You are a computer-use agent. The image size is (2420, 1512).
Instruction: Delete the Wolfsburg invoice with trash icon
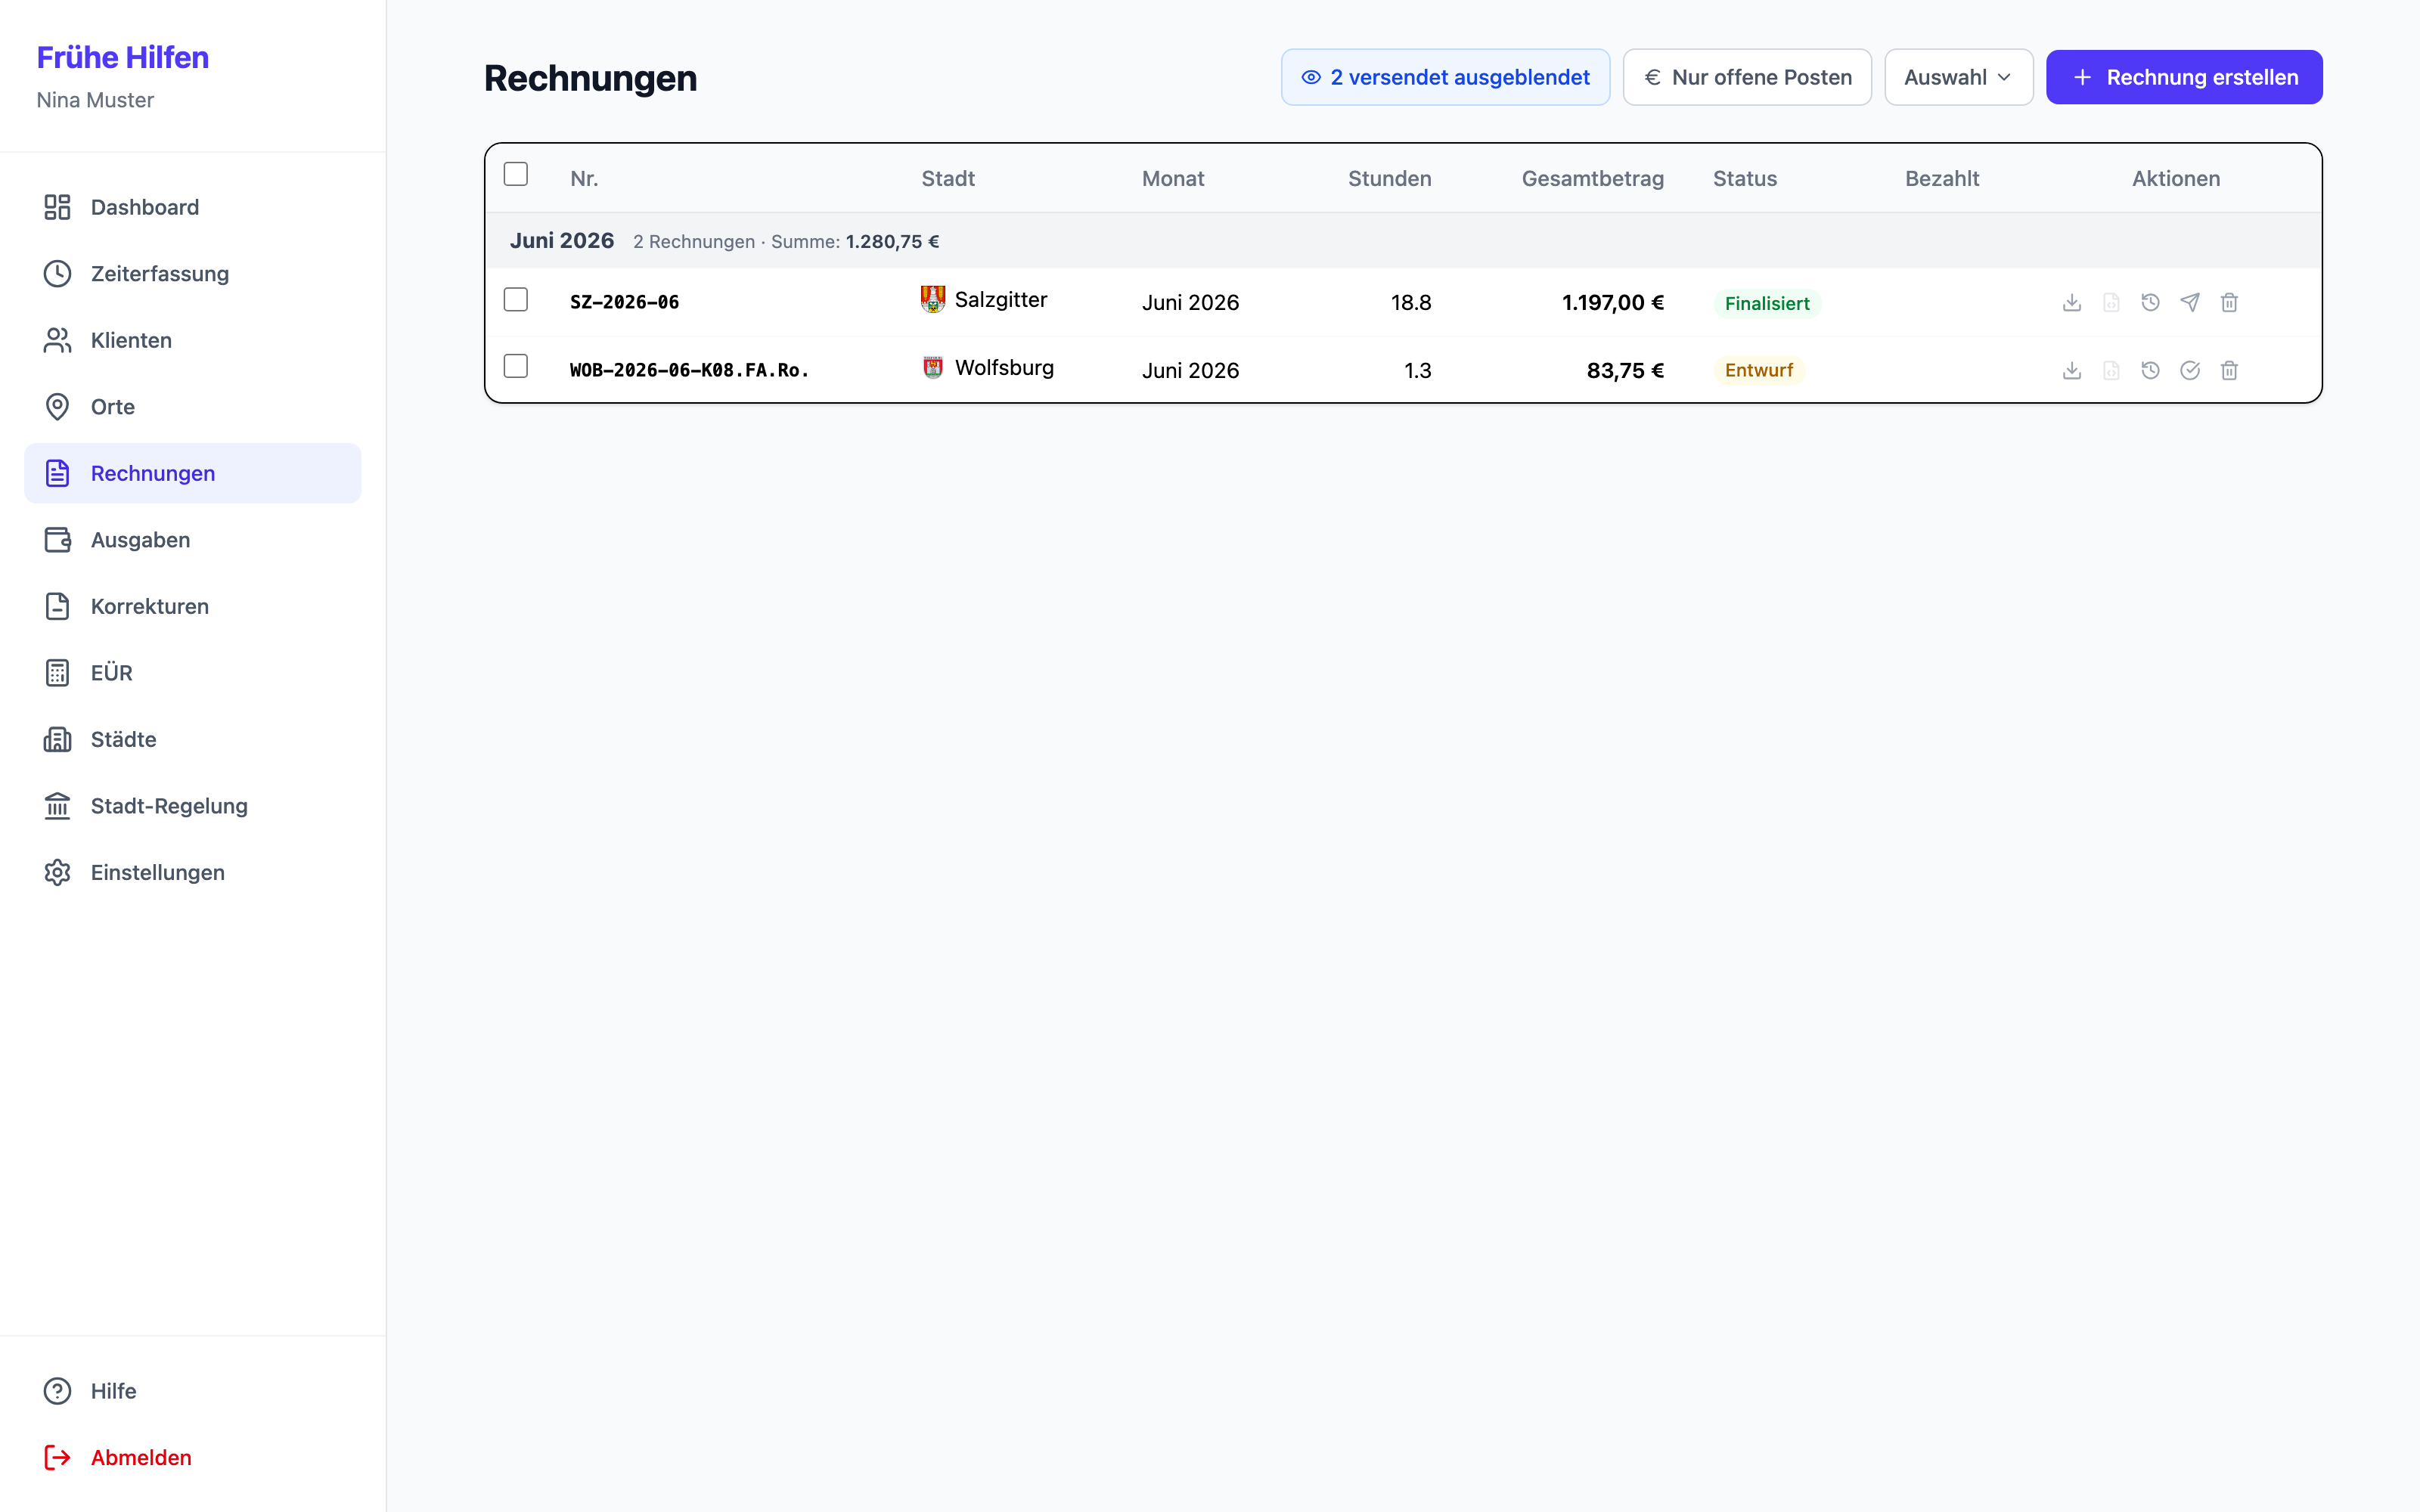tap(2229, 370)
